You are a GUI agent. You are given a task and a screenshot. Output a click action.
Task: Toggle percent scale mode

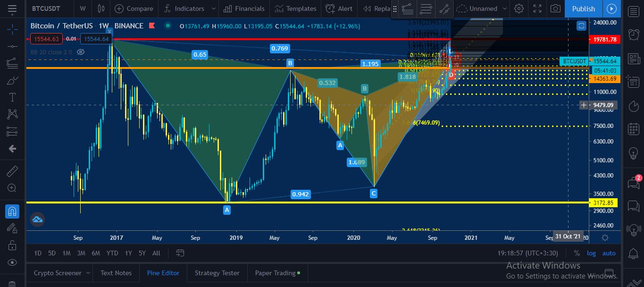(577, 253)
